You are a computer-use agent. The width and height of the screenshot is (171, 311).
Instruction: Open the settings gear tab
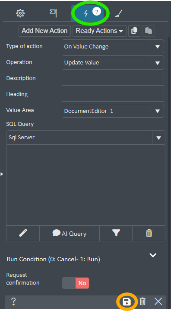[20, 13]
